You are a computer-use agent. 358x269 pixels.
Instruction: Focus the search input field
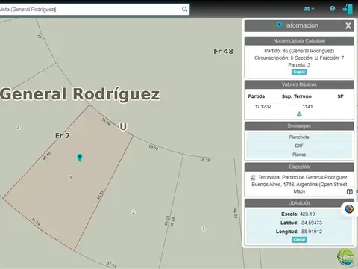91,10
